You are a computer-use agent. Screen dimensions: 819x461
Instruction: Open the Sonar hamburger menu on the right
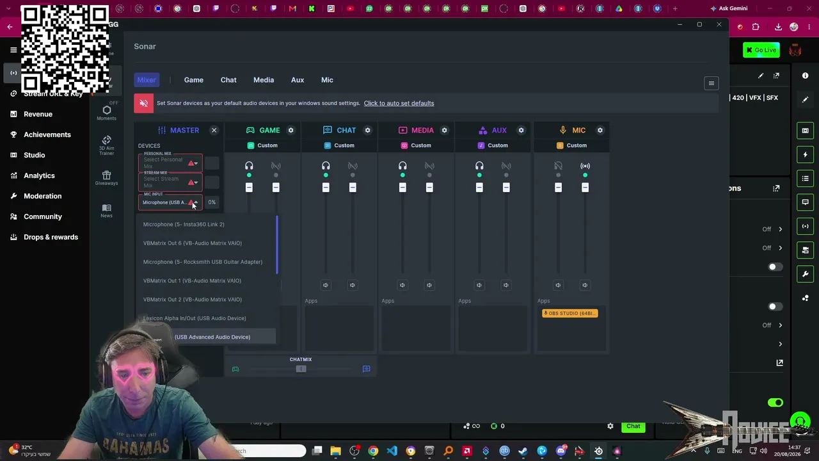[x=711, y=83]
